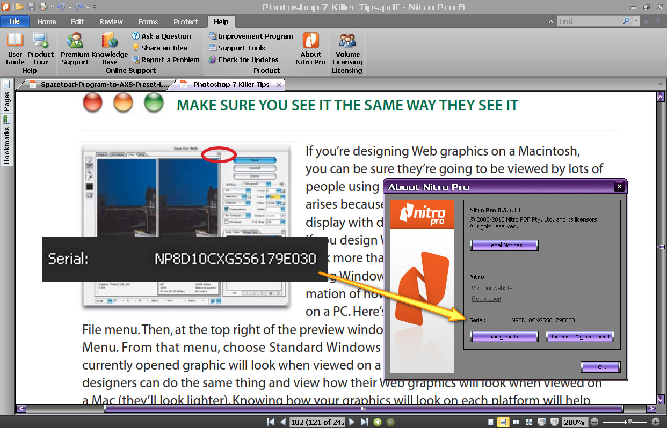Viewport: 667px width, 428px height.
Task: Expand the Print dropdown arrow
Action: 52,8
